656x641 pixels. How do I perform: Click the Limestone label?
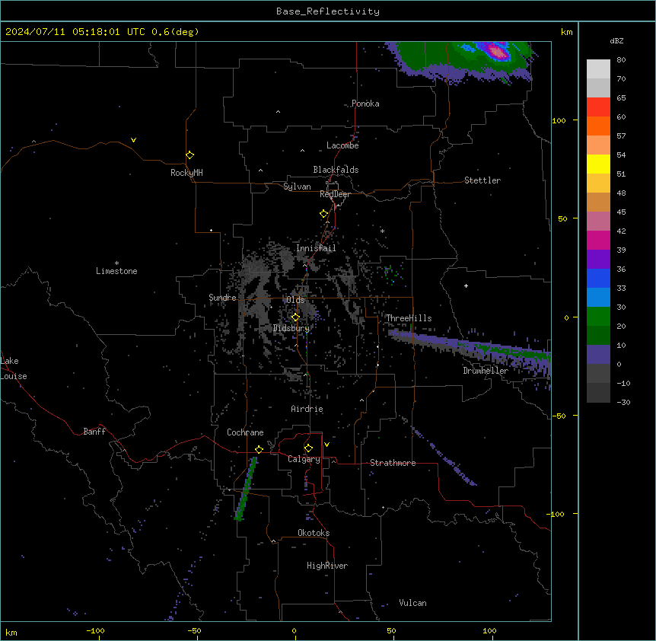(116, 271)
